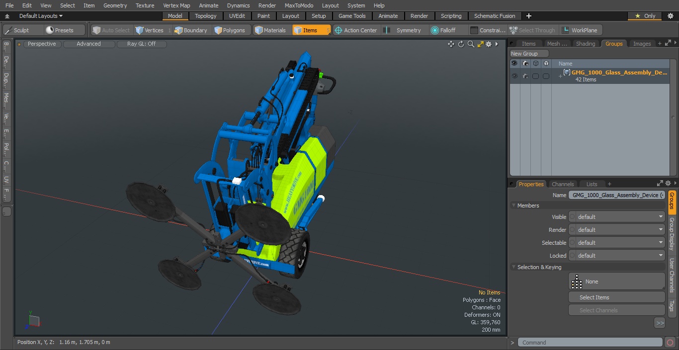Toggle render camera for GMG_1000 group
Image resolution: width=679 pixels, height=350 pixels.
[x=525, y=76]
